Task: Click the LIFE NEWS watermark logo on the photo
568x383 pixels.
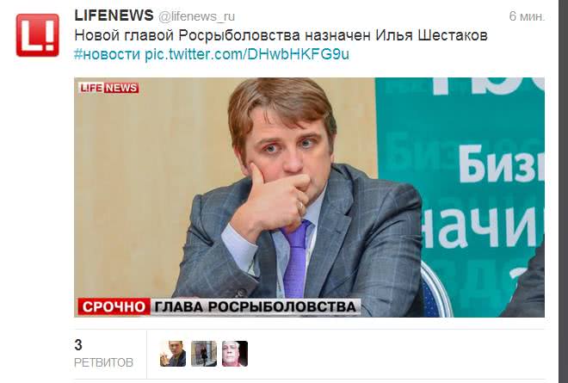Action: click(108, 88)
